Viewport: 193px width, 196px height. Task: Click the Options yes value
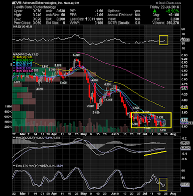pos(137,11)
